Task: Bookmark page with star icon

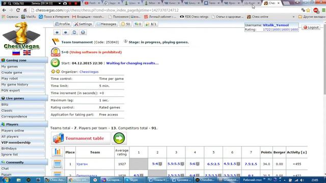Action: click(x=308, y=10)
